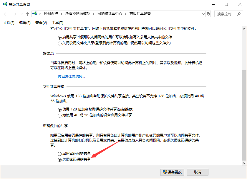Viewport: 247px width, 179px height.
Task: Click the scrollbar up arrow
Action: coord(244,29)
